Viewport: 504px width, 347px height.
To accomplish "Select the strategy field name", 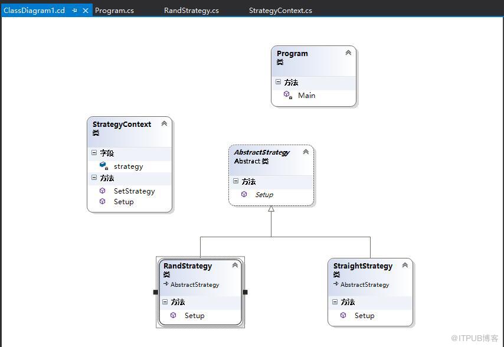I will point(128,166).
